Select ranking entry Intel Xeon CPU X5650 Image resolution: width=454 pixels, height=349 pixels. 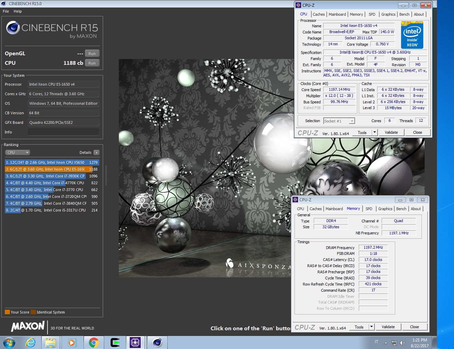click(52, 162)
